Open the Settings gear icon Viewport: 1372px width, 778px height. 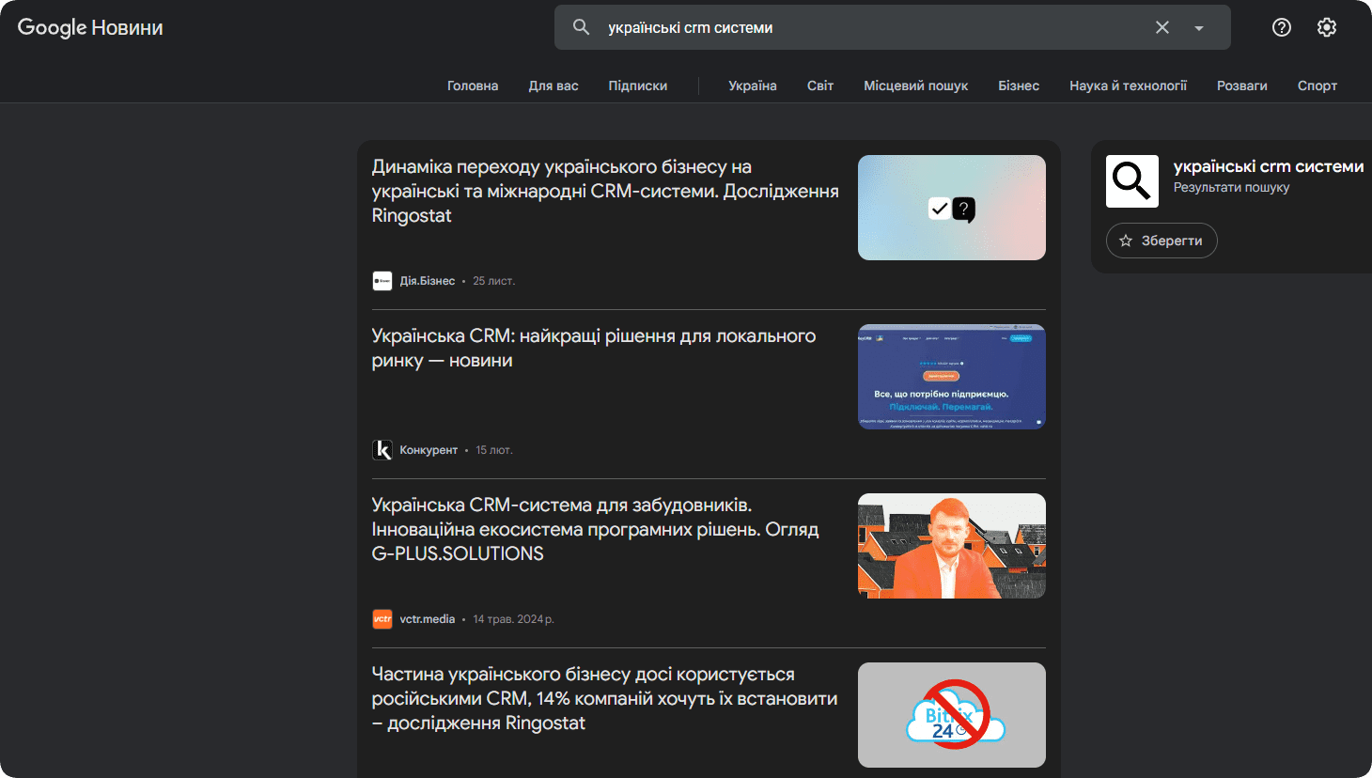(x=1327, y=27)
